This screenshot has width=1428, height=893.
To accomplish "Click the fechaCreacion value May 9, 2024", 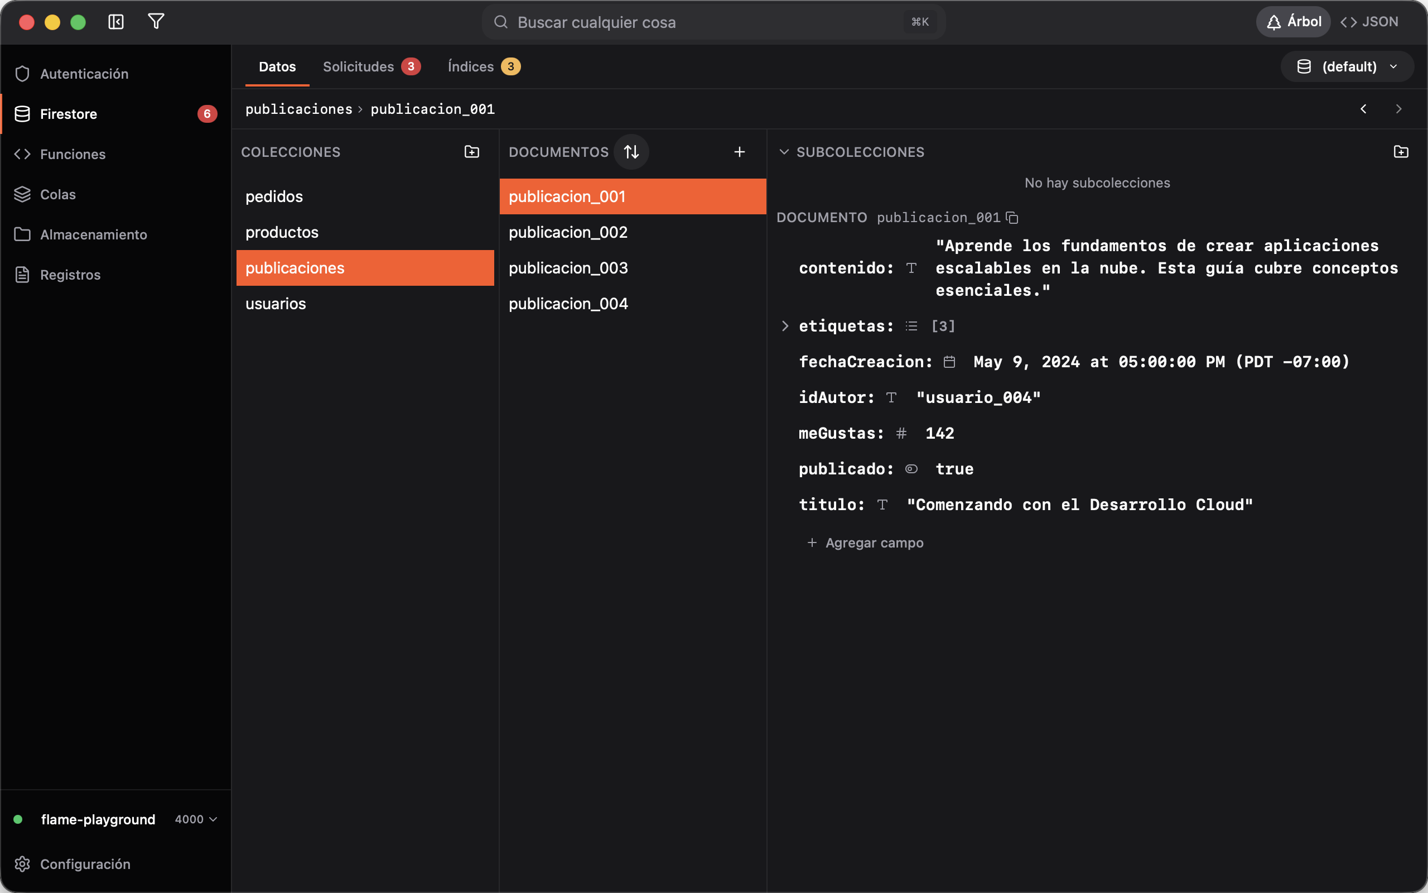I will 1161,362.
